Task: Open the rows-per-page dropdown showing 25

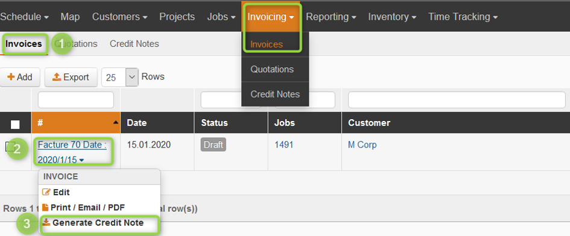Action: 120,77
